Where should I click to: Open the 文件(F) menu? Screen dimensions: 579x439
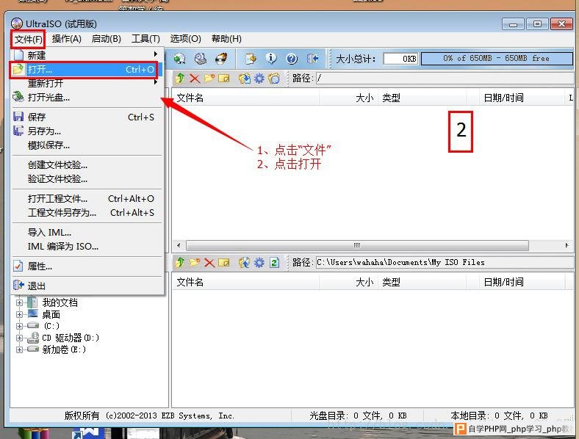[x=28, y=39]
